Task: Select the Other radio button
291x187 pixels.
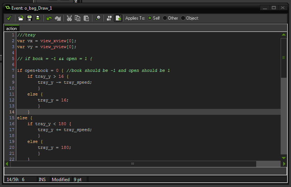Action: pos(165,18)
